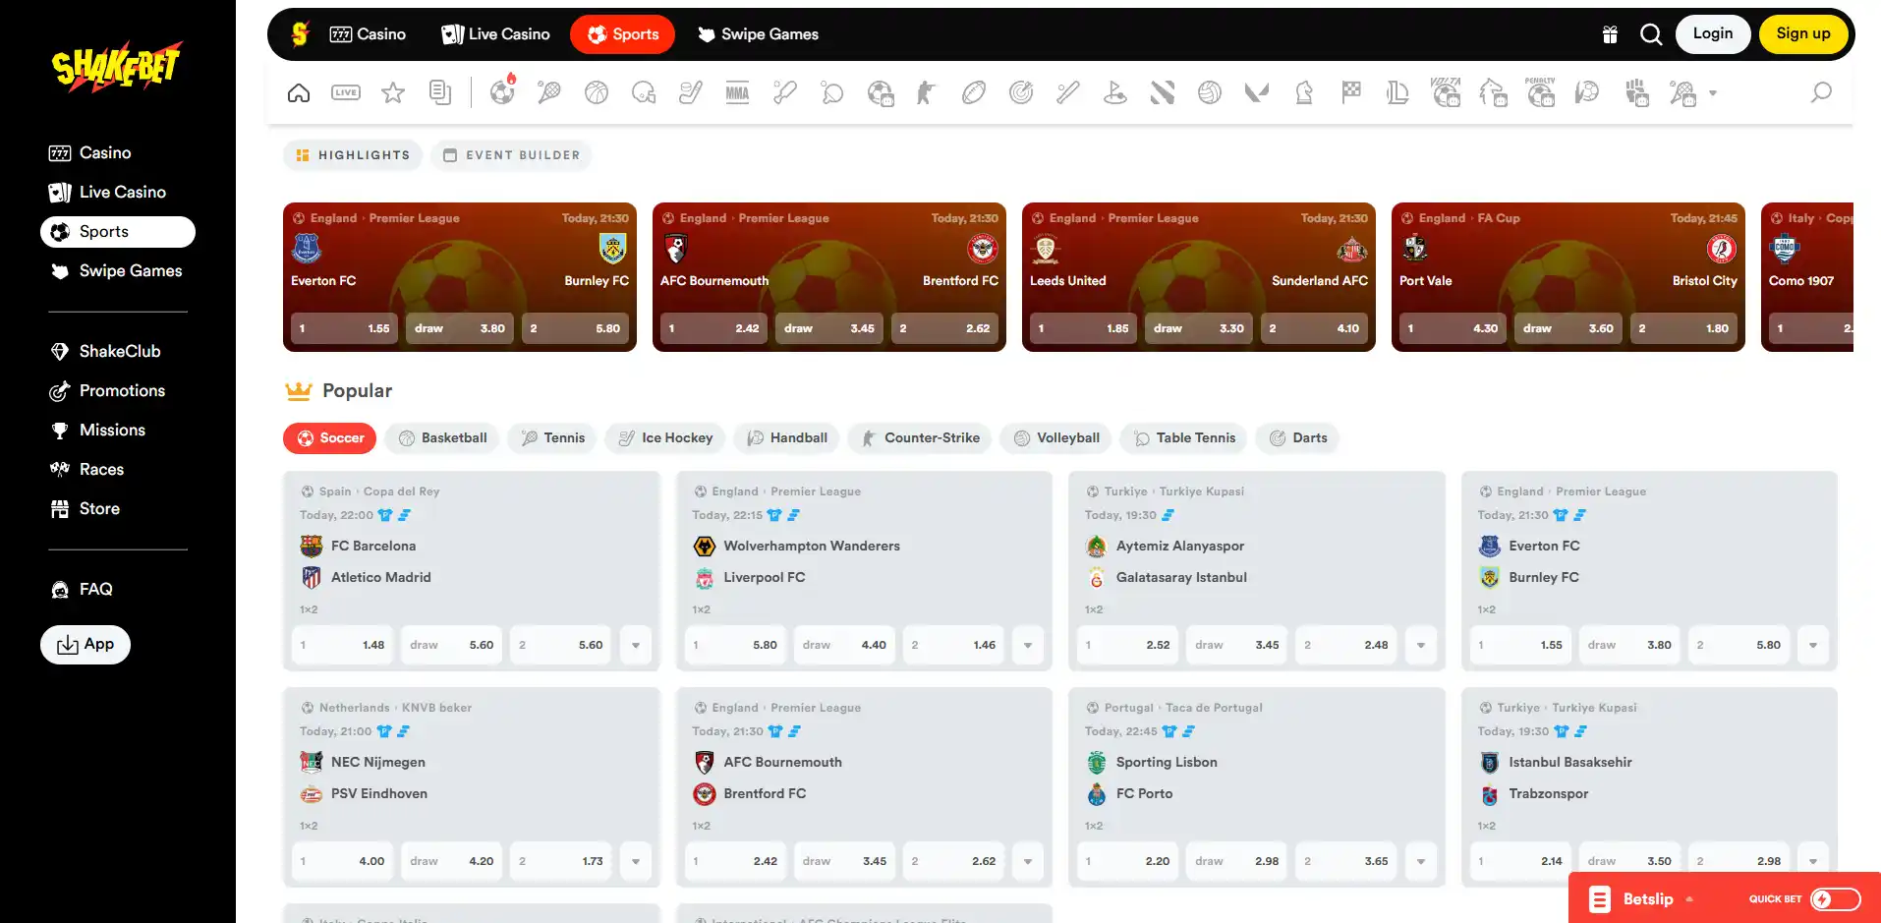Select the table tennis paddle icon
This screenshot has width=1881, height=923.
pos(832,92)
